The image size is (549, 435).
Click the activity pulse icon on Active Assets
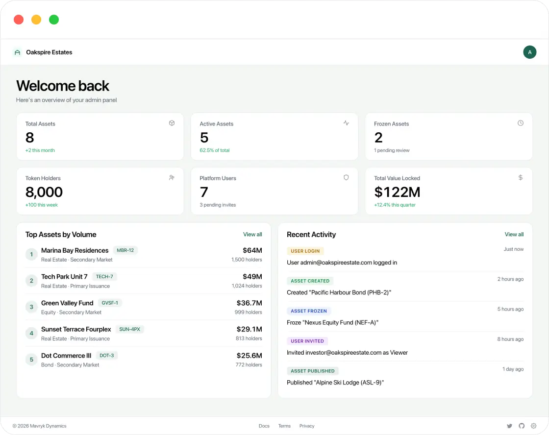pos(346,123)
